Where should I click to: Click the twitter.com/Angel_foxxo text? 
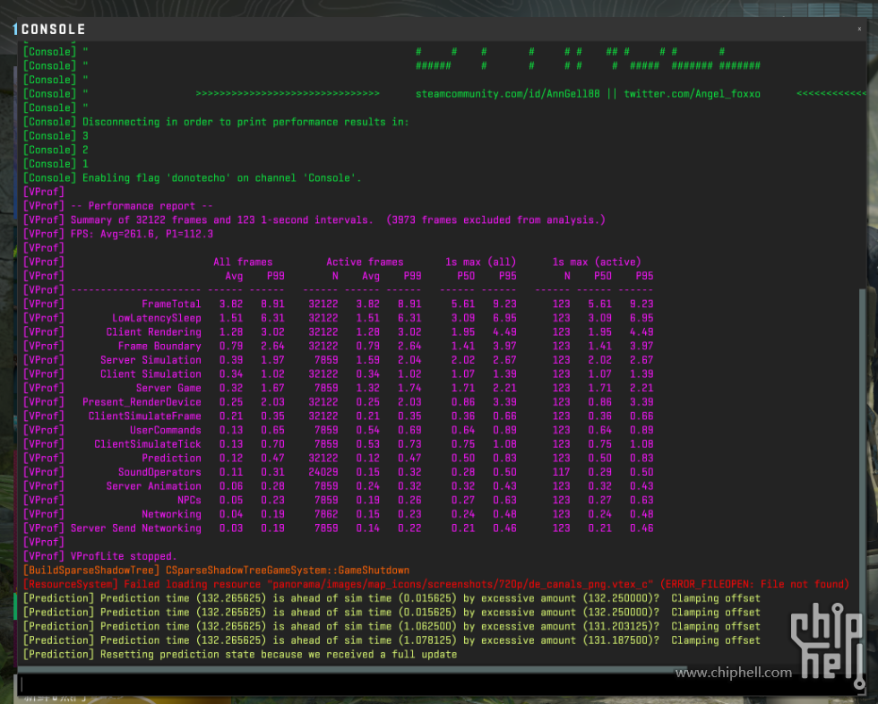(x=692, y=94)
